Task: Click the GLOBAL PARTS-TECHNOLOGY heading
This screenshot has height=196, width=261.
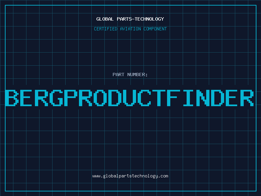Action: click(130, 19)
